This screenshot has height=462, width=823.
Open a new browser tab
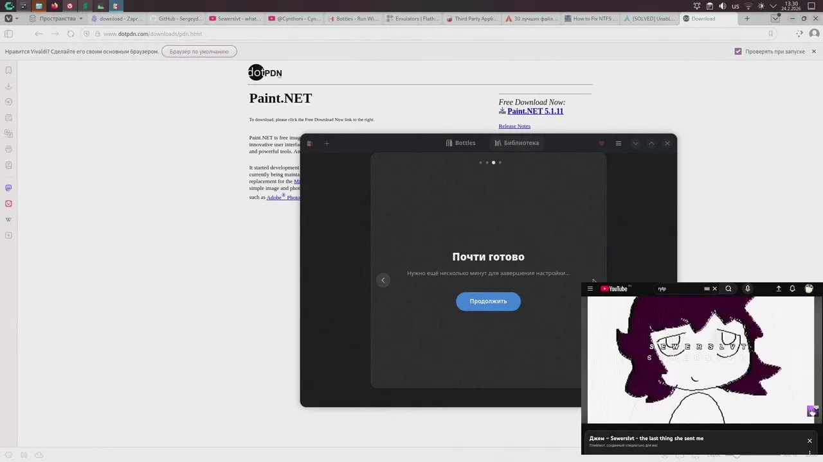(x=747, y=19)
